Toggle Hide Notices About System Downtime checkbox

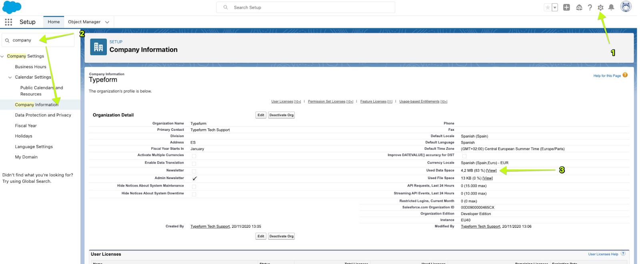point(194,194)
